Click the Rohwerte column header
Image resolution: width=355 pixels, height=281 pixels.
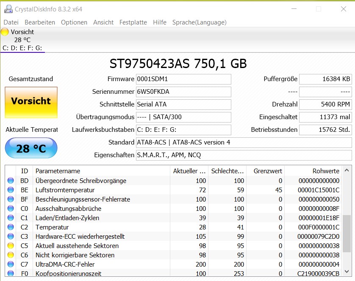(313, 171)
